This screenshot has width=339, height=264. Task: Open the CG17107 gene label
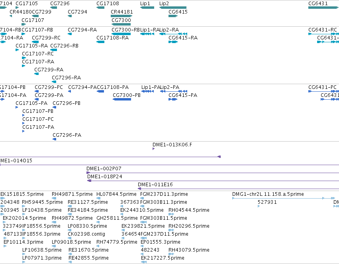click(33, 20)
